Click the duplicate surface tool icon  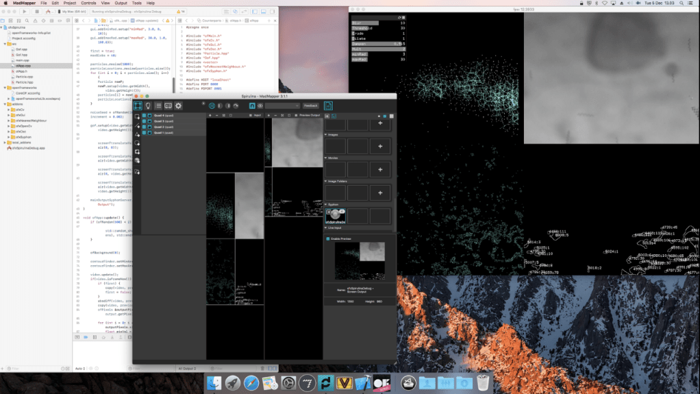[137, 172]
